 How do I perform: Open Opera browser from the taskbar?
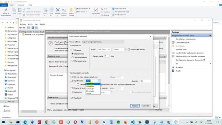(x=75, y=122)
